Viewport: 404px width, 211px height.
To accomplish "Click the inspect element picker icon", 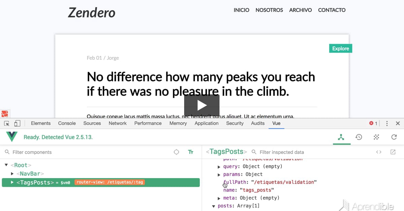I will [7, 123].
